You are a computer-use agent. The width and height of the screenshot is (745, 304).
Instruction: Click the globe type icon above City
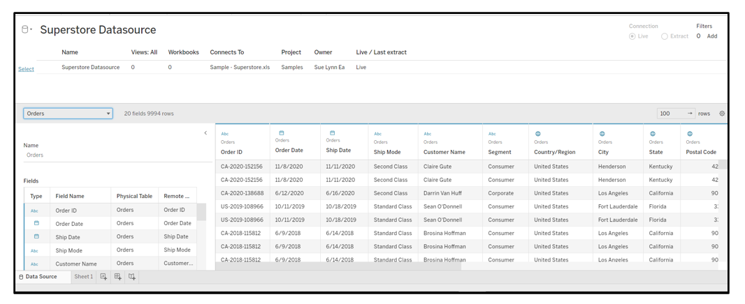(602, 133)
